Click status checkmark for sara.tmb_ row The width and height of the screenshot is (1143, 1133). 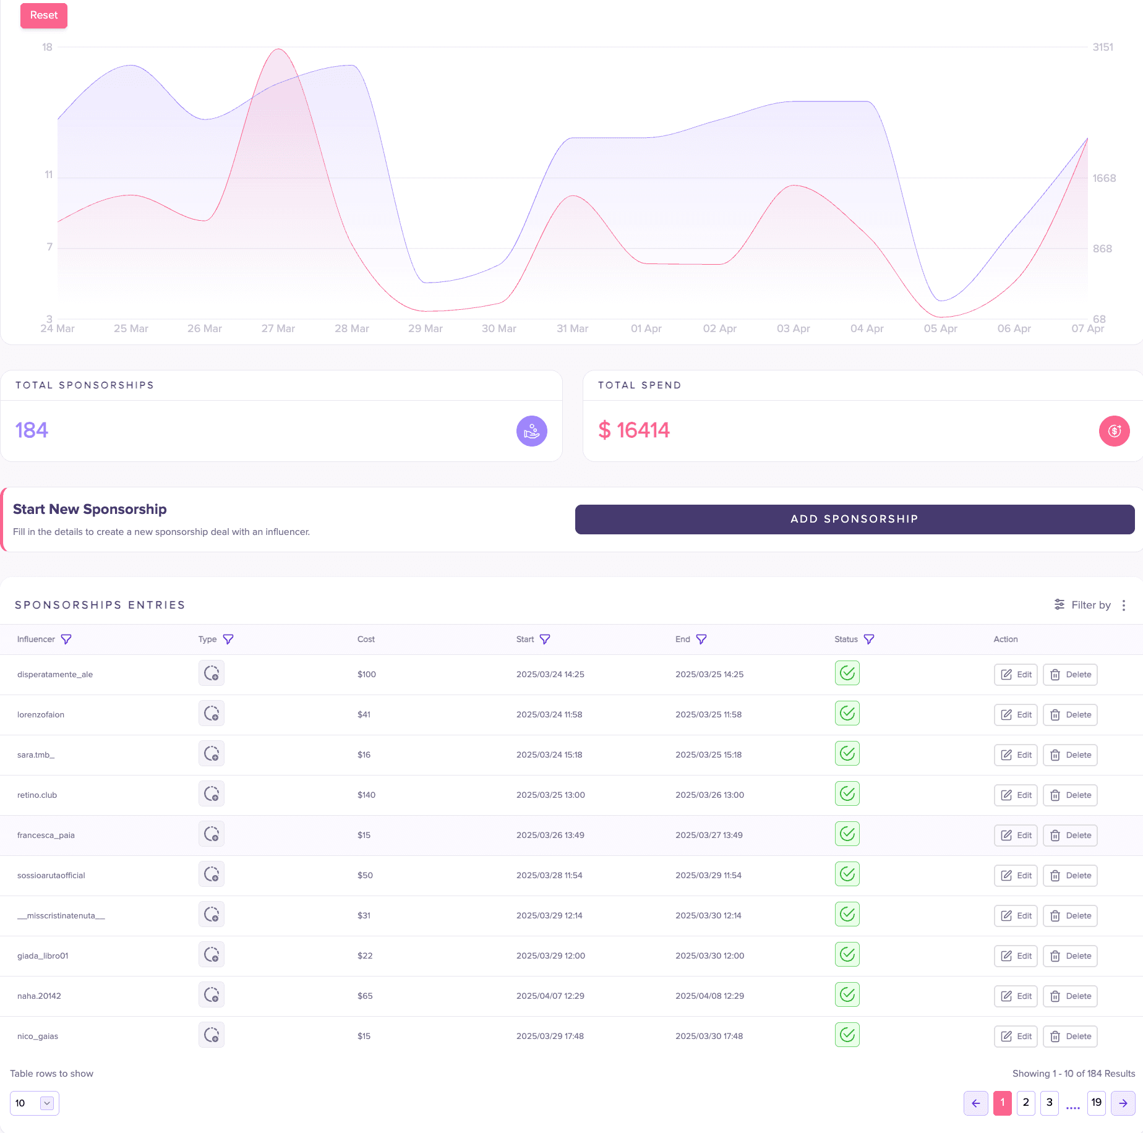tap(847, 753)
